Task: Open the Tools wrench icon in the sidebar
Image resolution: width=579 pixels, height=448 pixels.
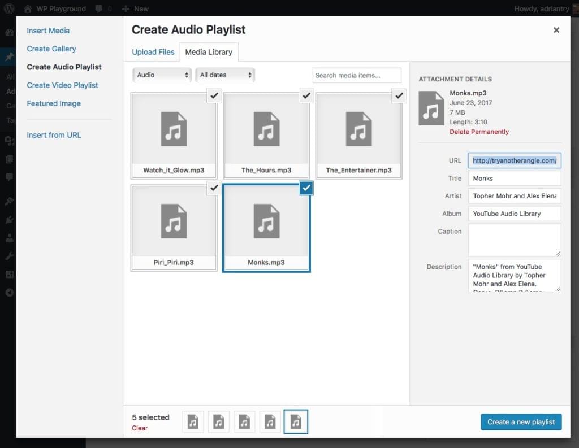Action: (8, 256)
